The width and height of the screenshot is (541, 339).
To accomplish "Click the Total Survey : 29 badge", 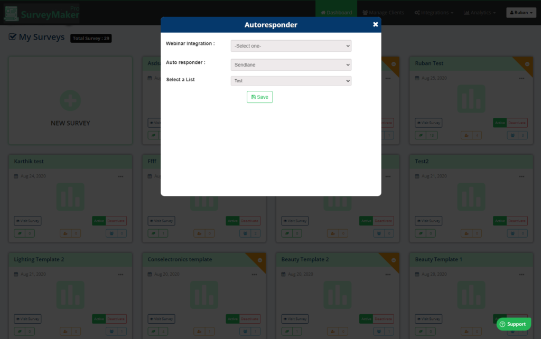I will [91, 38].
